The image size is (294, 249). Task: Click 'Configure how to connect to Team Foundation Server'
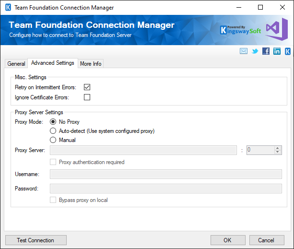(71, 35)
